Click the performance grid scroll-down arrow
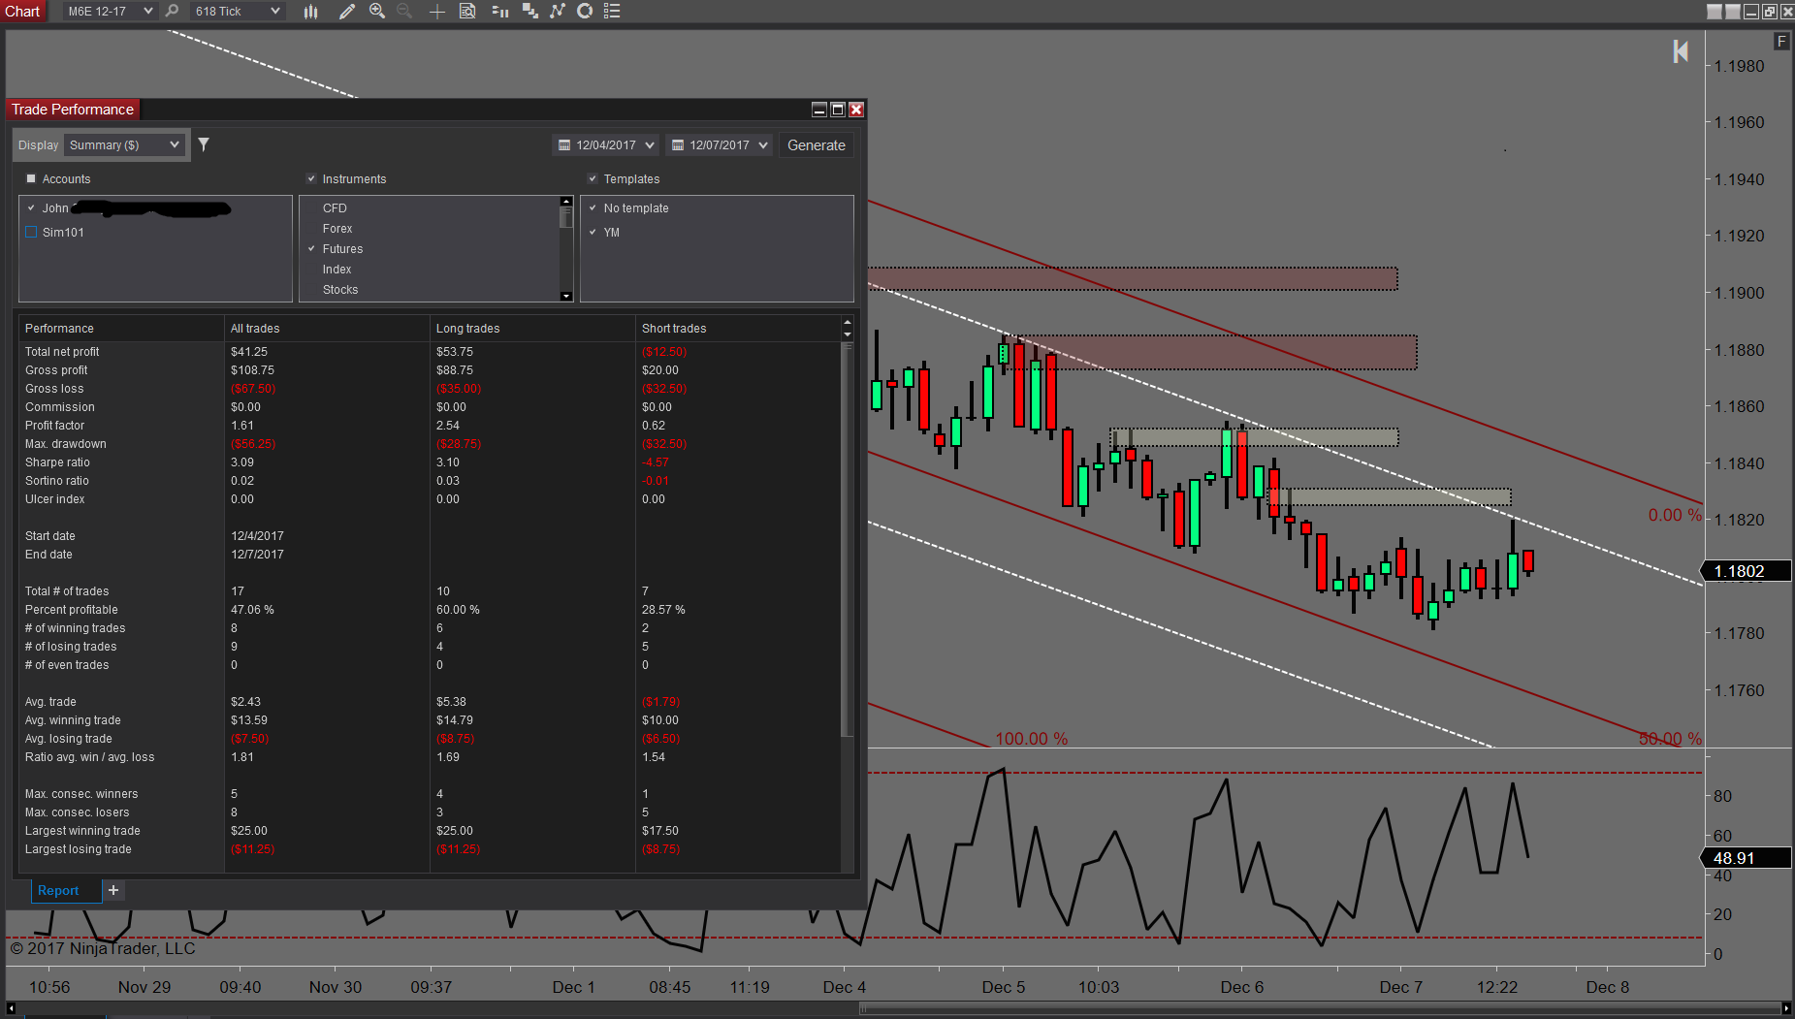1795x1019 pixels. click(x=848, y=334)
